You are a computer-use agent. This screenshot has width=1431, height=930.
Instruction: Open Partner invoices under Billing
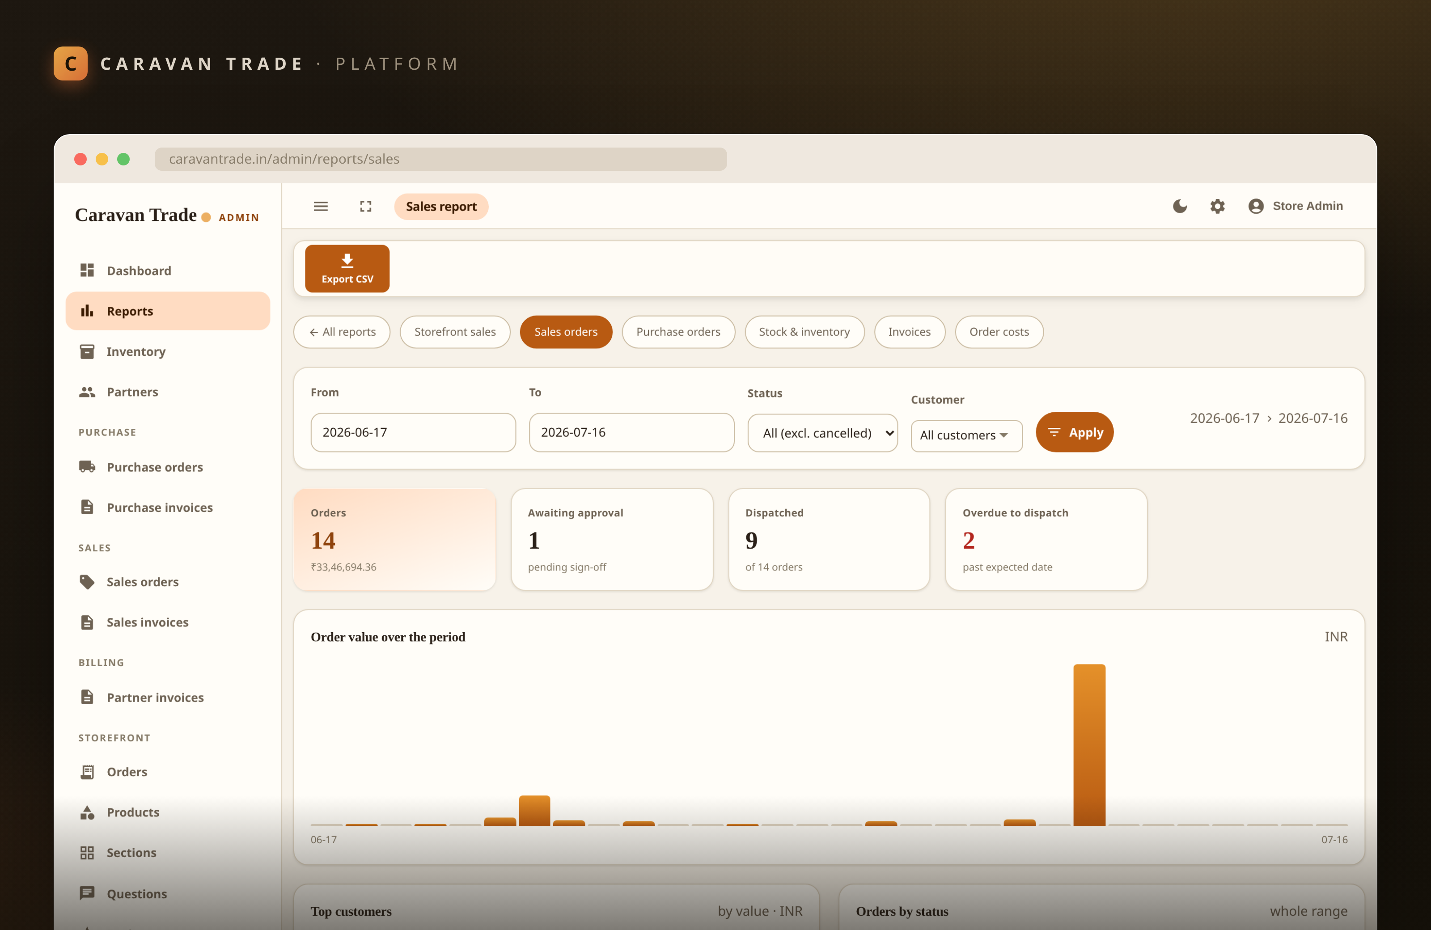point(167,697)
